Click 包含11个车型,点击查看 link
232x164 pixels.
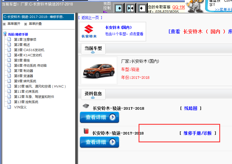[x=124, y=34]
